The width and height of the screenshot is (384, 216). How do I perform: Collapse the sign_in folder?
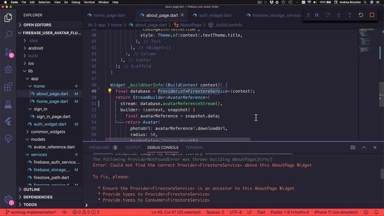pyautogui.click(x=40, y=109)
